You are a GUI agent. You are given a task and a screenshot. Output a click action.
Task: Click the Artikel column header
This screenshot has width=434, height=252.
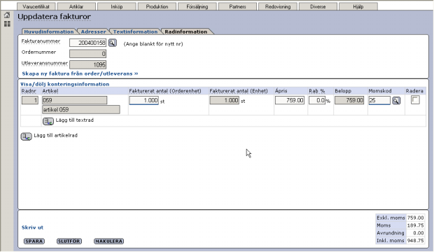pos(50,91)
